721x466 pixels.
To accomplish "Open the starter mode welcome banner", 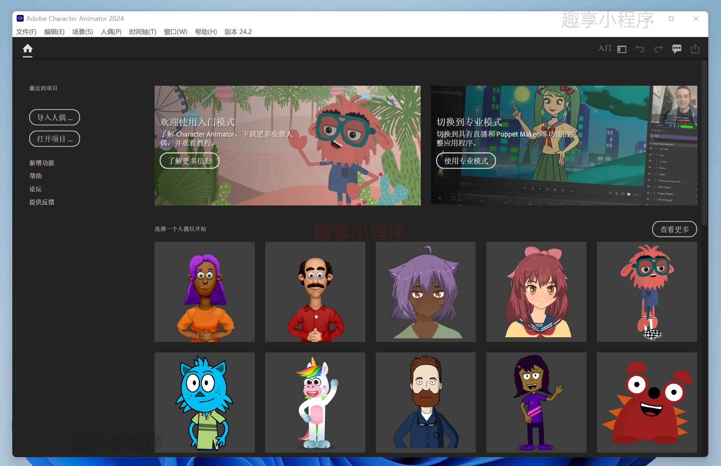I will point(288,146).
